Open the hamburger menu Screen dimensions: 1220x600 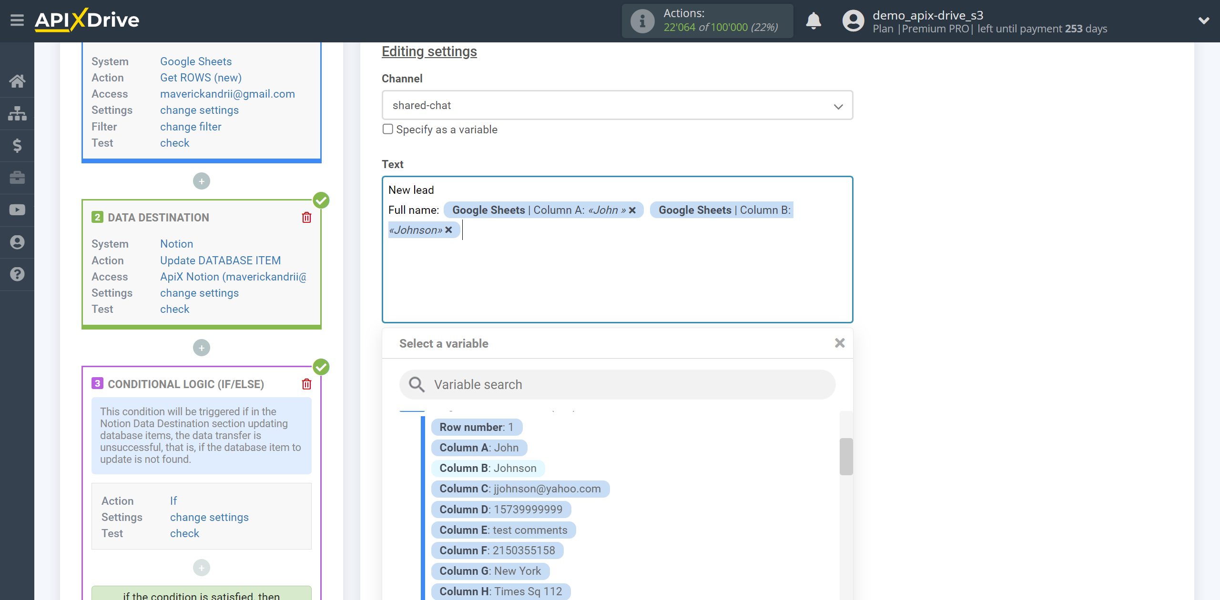click(17, 20)
